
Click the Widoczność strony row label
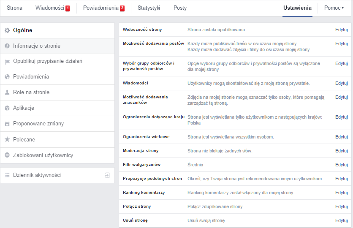(142, 30)
